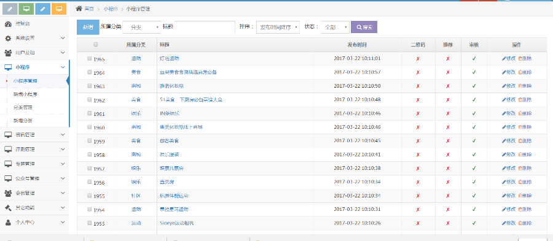Screen dimensions: 553x241
Task: Click the 资讯管理 monitor icon
Action: click(x=8, y=135)
